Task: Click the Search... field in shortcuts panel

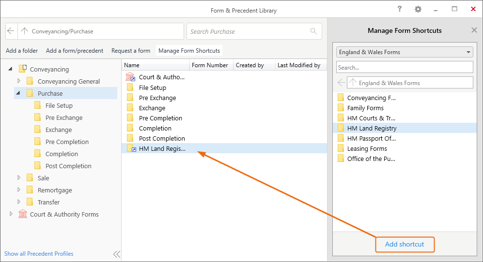Action: pos(405,67)
